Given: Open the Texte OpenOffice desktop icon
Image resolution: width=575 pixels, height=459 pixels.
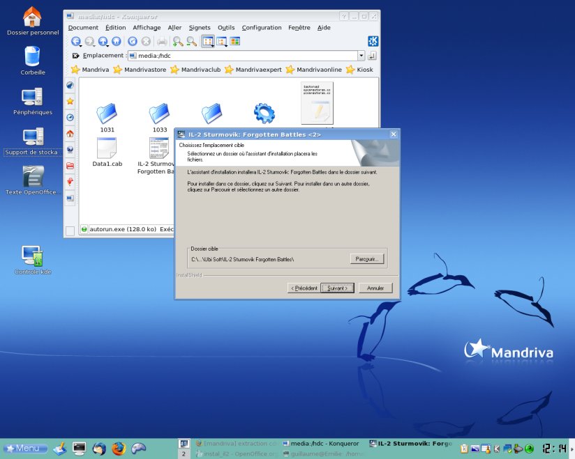Looking at the screenshot, I should tap(33, 180).
